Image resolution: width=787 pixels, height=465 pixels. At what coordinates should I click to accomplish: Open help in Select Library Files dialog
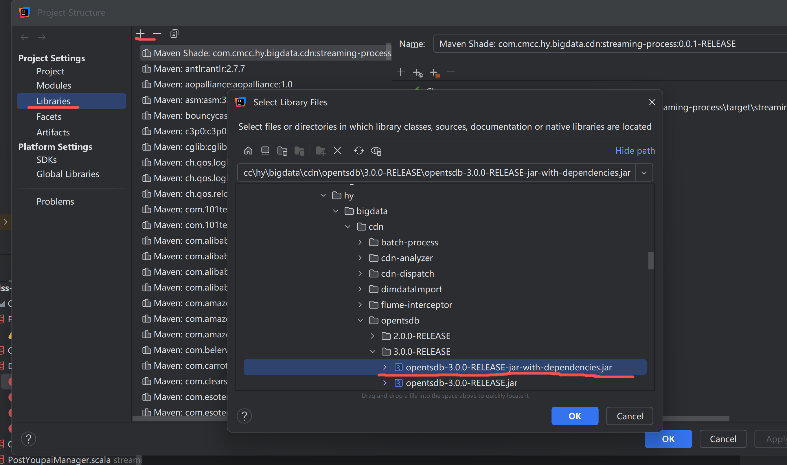[x=244, y=416]
